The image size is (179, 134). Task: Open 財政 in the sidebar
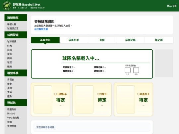pos(10,46)
